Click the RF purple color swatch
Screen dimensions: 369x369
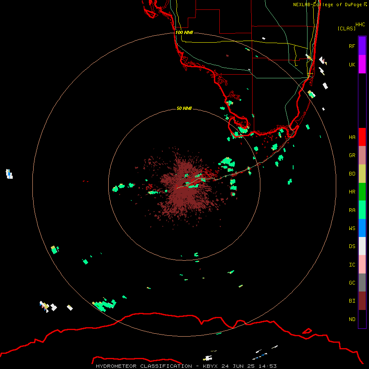pyautogui.click(x=362, y=46)
